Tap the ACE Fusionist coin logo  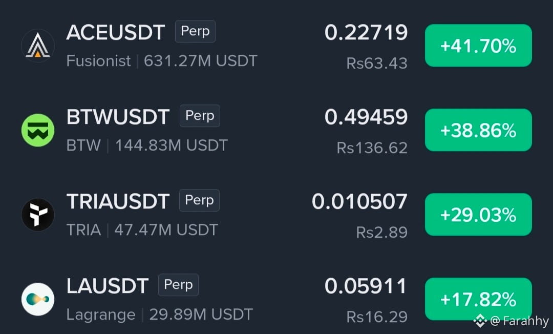click(x=38, y=46)
